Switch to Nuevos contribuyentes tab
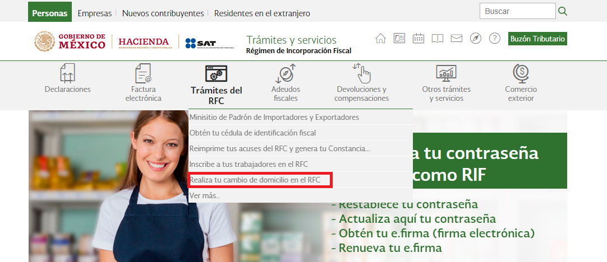 (x=163, y=13)
